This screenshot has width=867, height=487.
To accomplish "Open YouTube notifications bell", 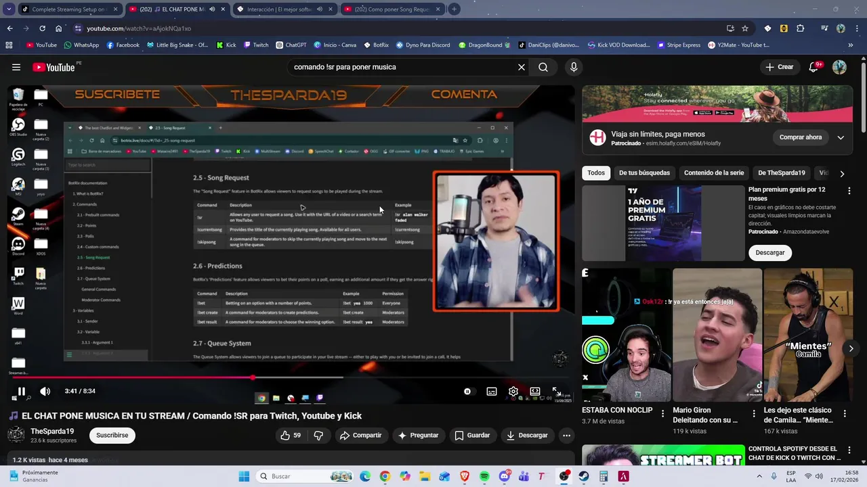I will pos(815,67).
